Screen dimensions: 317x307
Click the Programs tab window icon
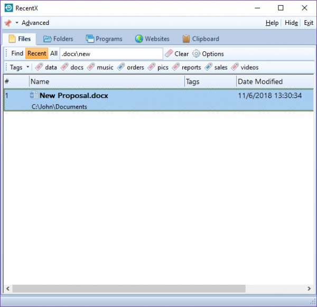(x=90, y=39)
